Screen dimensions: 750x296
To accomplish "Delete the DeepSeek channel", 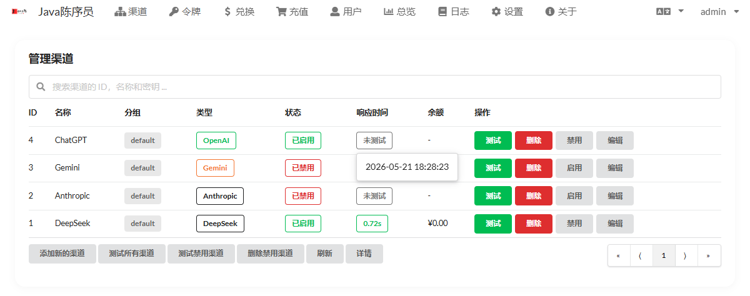I will click(x=534, y=224).
